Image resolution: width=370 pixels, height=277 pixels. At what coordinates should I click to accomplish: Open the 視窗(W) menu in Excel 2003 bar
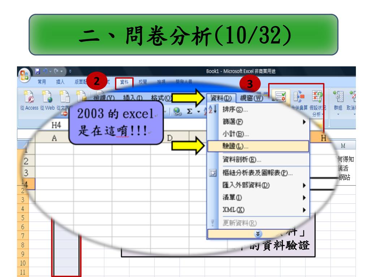tap(251, 98)
